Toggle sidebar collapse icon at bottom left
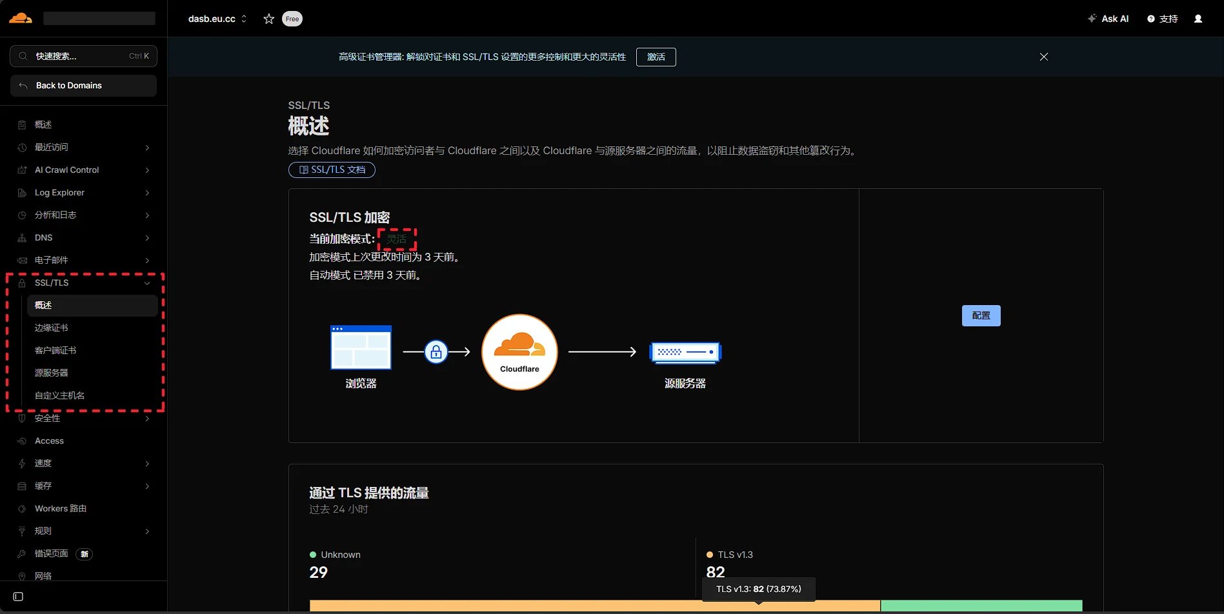 [18, 597]
